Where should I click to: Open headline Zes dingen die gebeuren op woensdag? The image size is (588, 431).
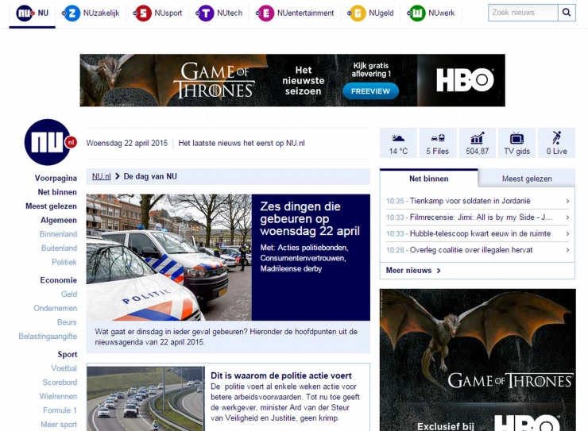coord(310,219)
